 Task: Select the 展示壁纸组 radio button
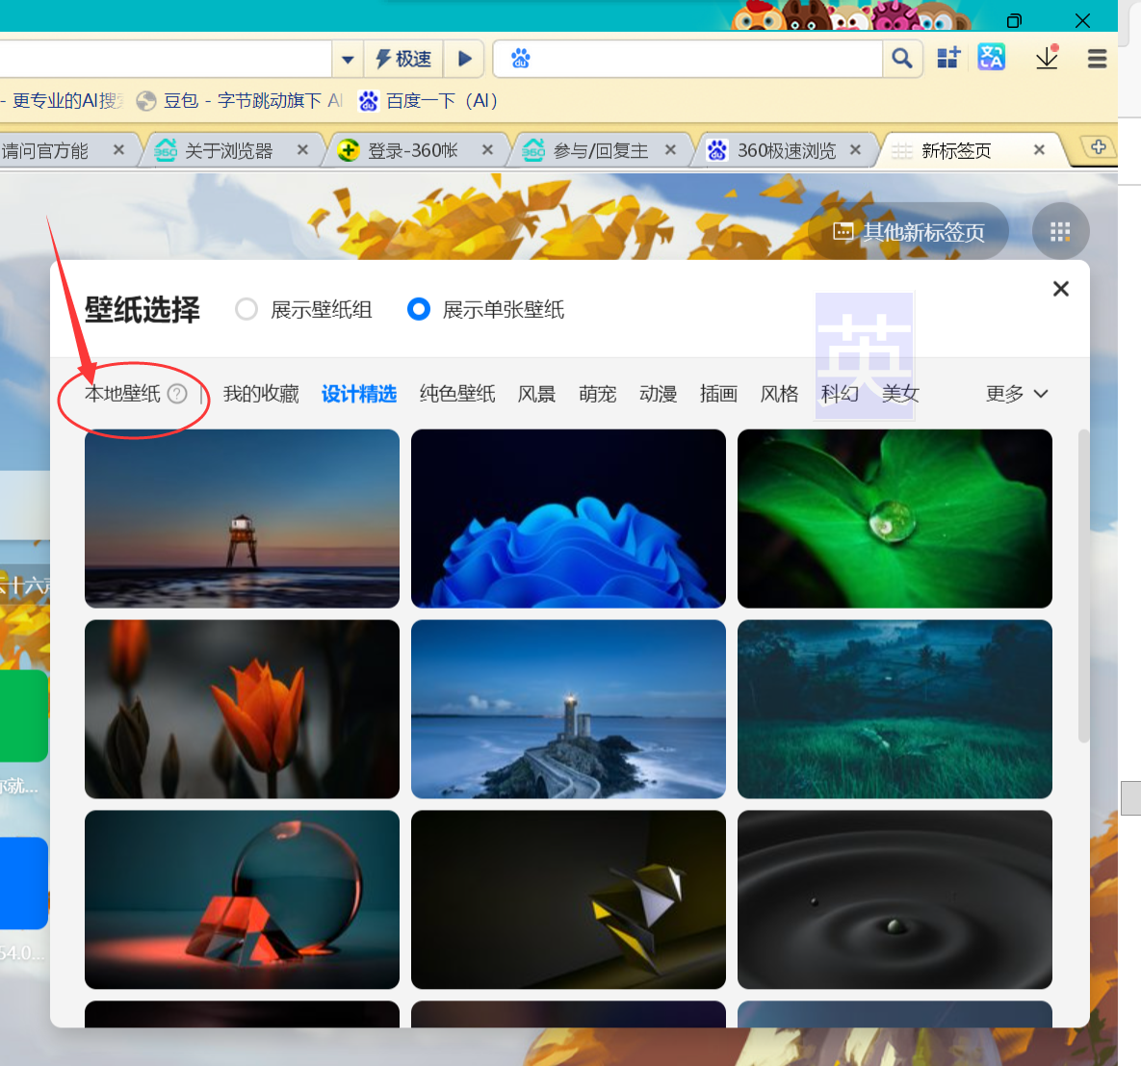click(x=246, y=309)
